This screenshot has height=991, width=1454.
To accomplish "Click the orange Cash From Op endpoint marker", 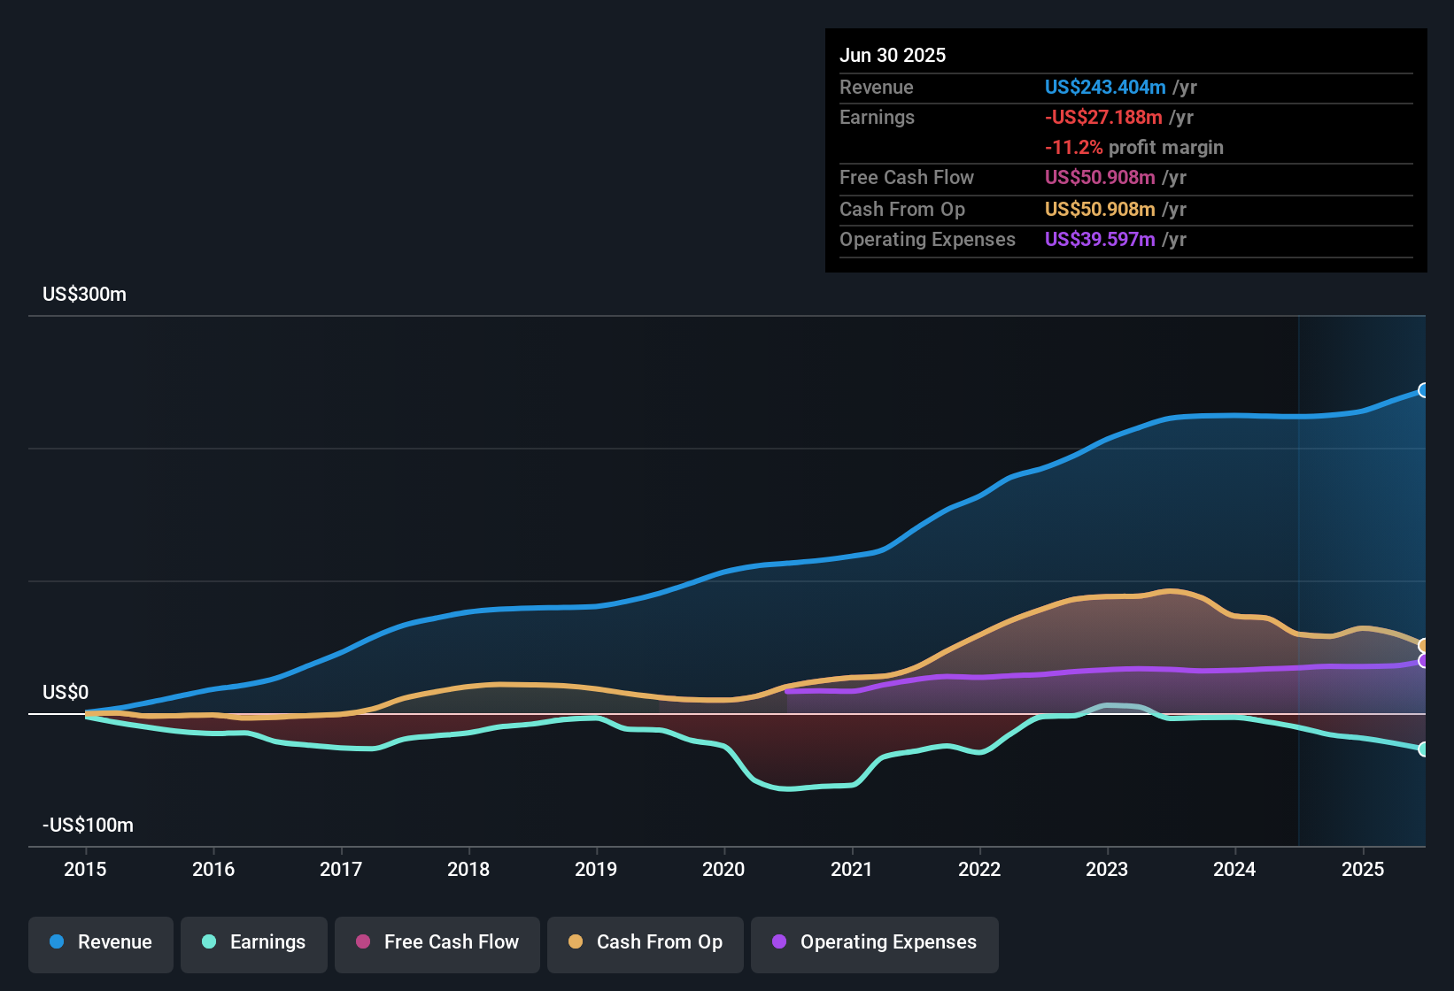I will [x=1423, y=646].
